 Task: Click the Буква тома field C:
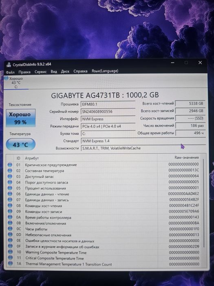click(x=108, y=134)
